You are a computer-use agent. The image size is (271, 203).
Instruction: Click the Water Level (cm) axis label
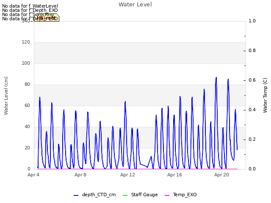coord(6,96)
